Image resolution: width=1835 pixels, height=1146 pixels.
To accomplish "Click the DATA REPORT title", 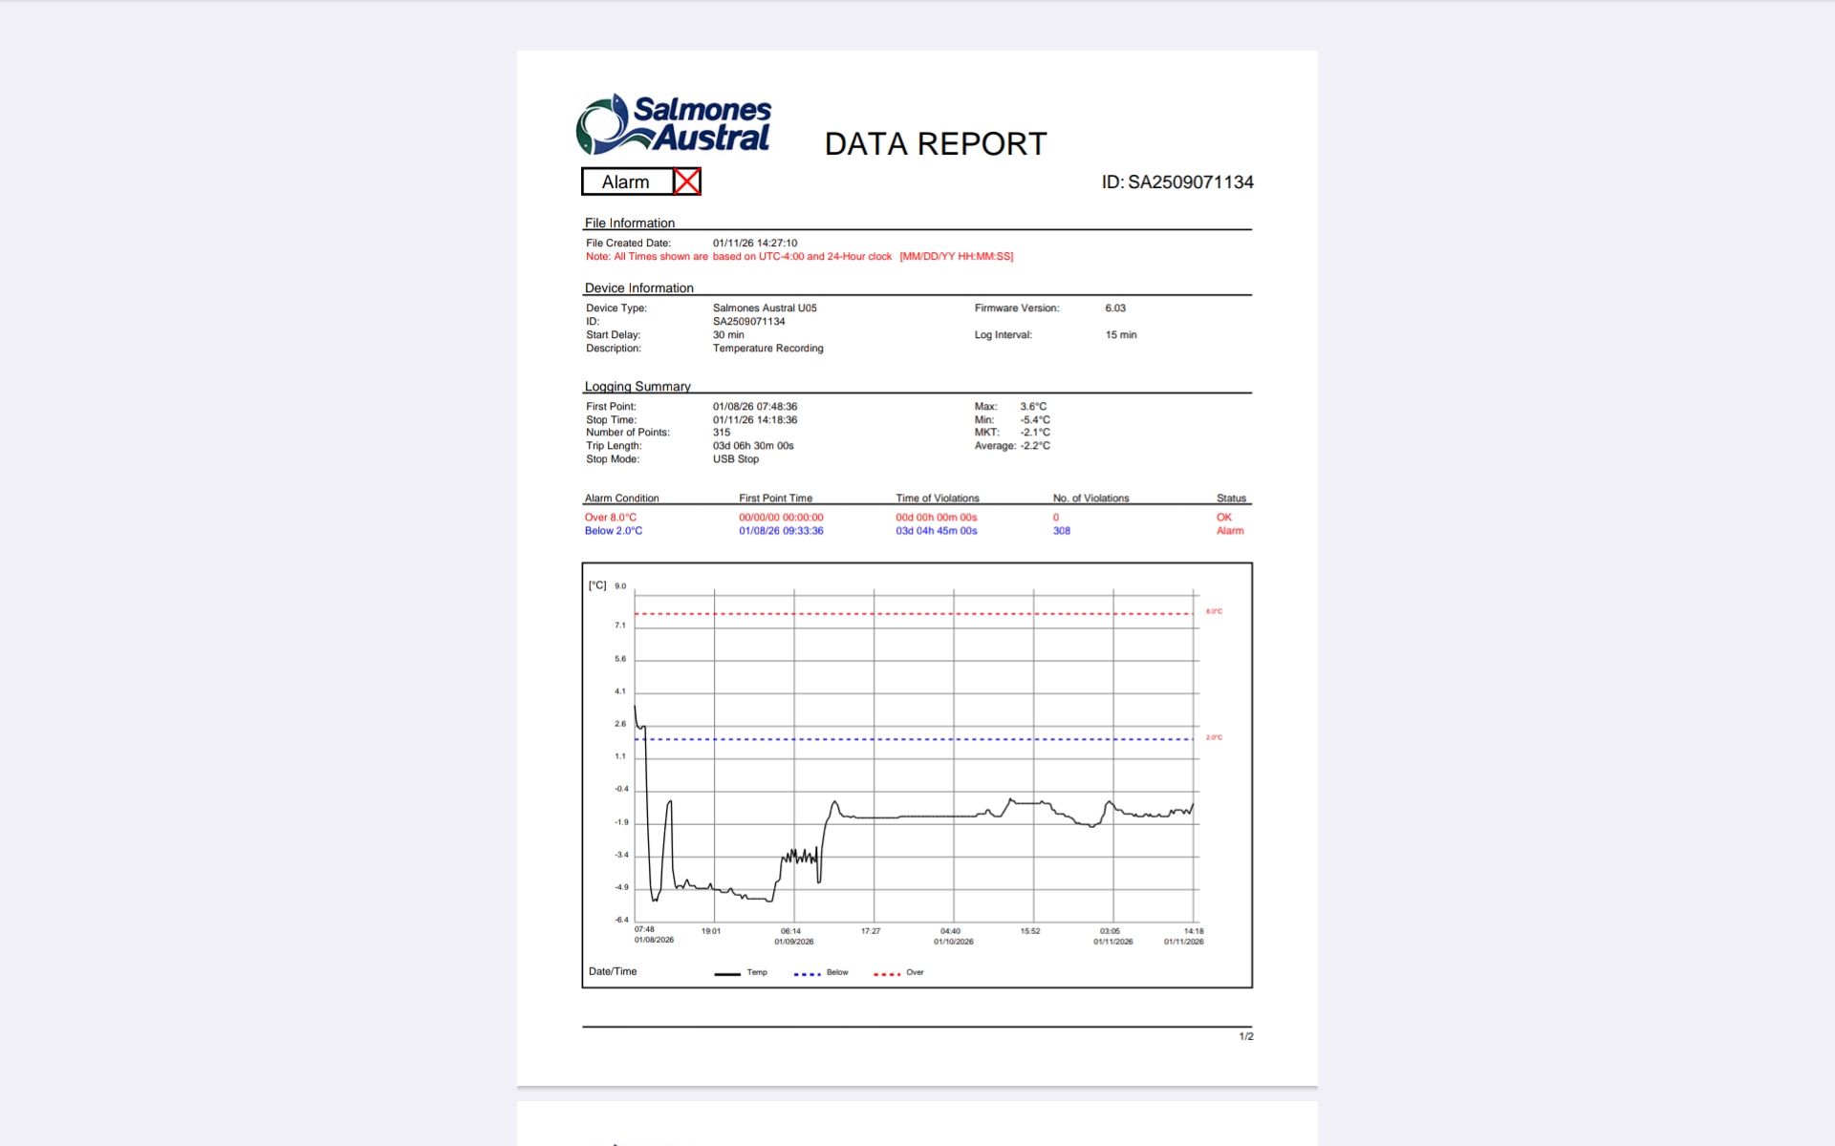I will coord(935,144).
